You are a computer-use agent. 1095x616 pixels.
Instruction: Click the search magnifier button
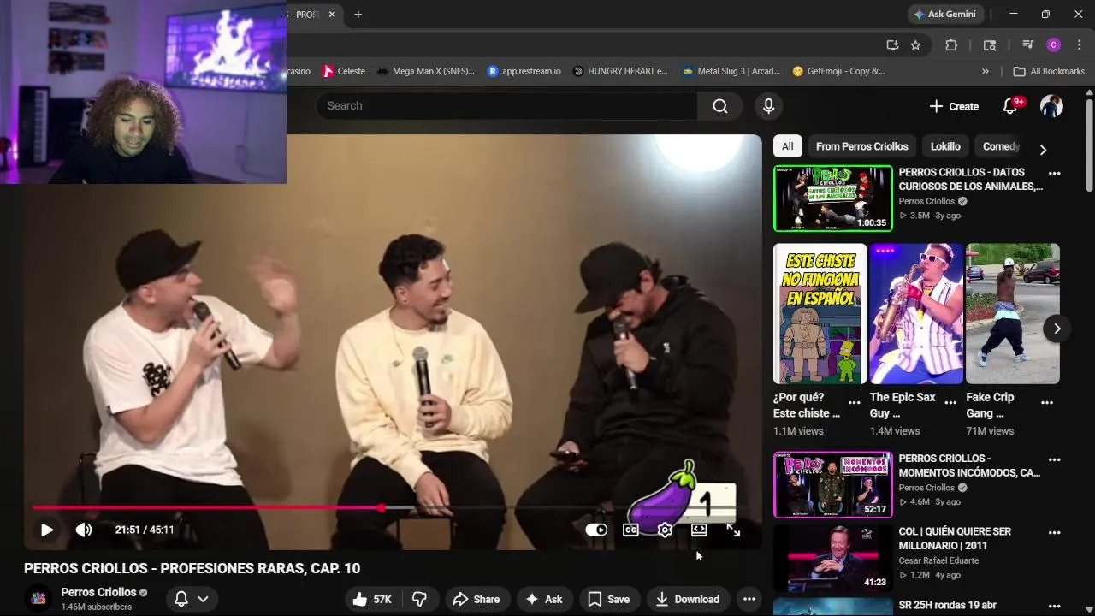pyautogui.click(x=720, y=106)
